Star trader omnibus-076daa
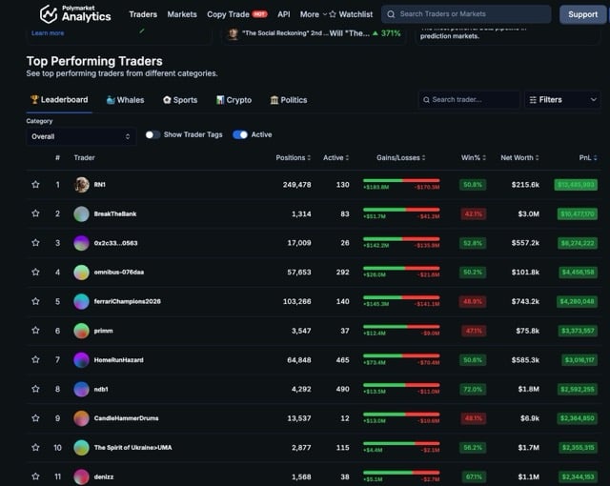Screen dimensions: 610x486 click(x=35, y=272)
